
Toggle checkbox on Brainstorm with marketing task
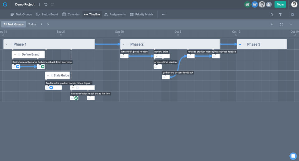pos(14,67)
